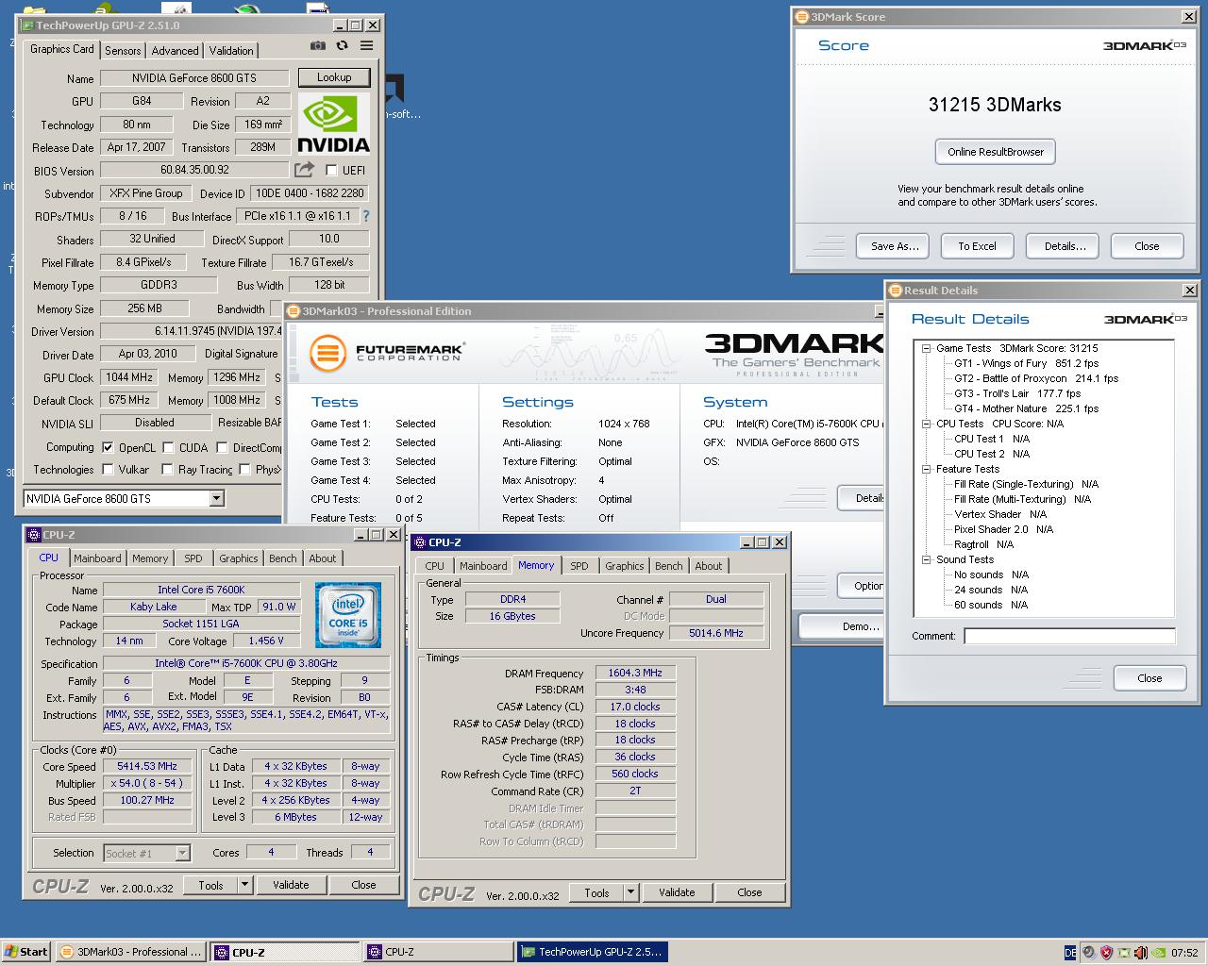Click the red security shield tray icon
The height and width of the screenshot is (966, 1208).
point(1106,953)
